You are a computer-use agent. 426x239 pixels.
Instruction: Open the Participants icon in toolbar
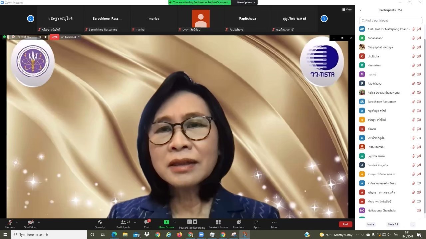[123, 222]
